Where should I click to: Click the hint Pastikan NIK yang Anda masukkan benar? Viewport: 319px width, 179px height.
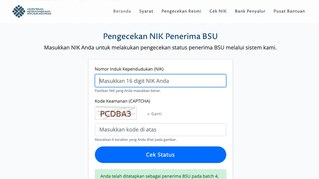pyautogui.click(x=128, y=91)
